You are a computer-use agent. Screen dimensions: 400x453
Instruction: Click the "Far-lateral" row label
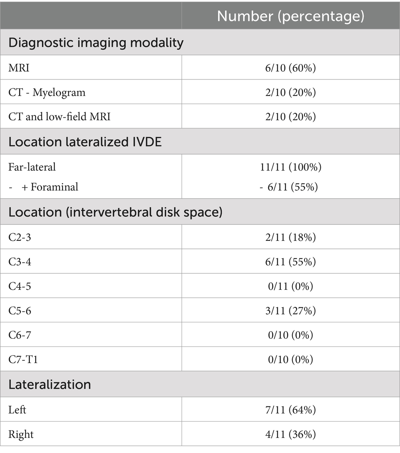[x=32, y=167]
